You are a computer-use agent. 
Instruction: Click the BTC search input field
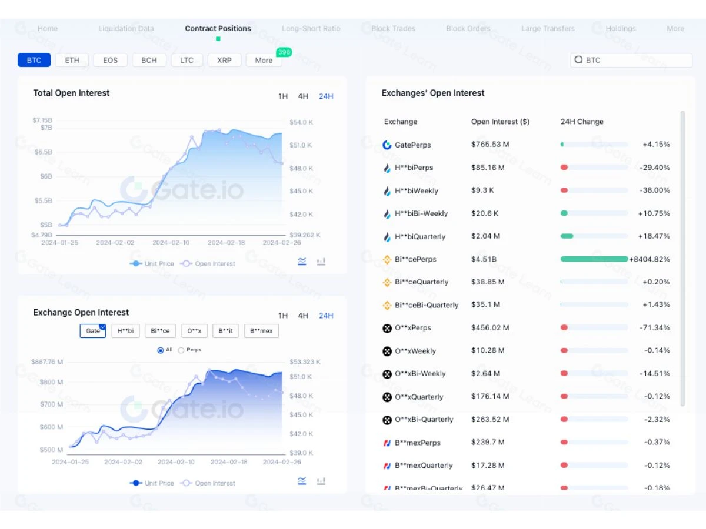pos(631,60)
